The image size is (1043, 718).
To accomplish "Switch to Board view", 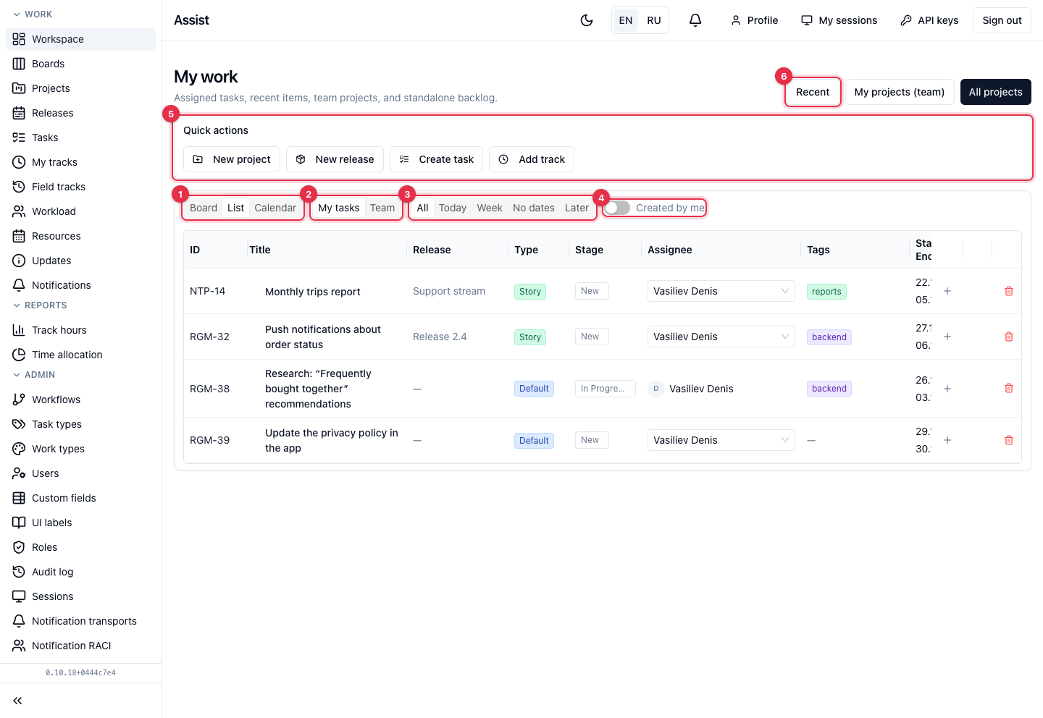I will [204, 208].
